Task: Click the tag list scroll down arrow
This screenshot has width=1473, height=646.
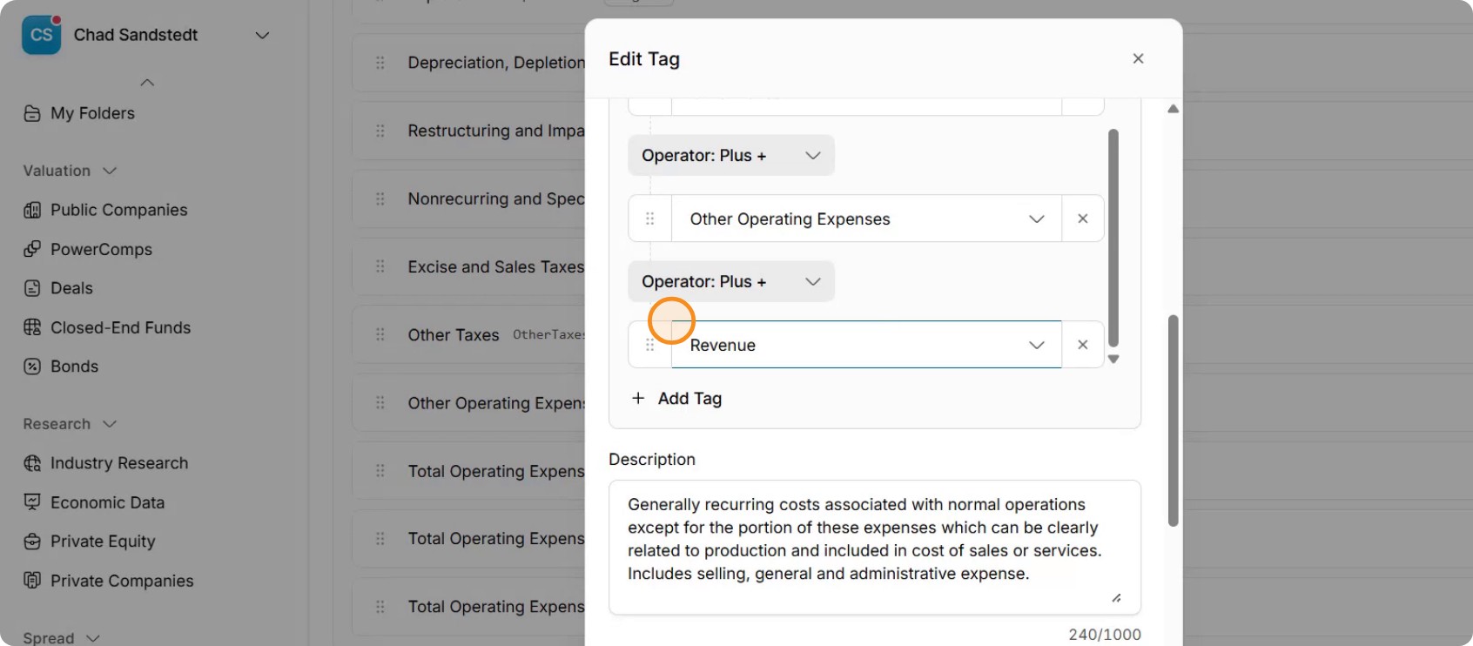Action: 1113,359
